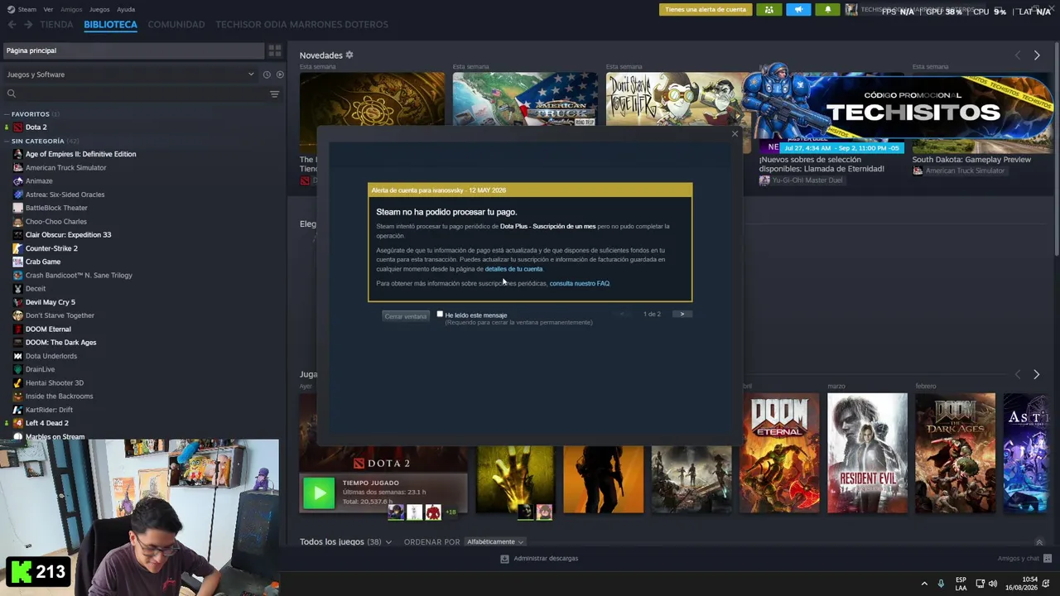Show hidden system tray icons
This screenshot has height=596, width=1060.
925,584
